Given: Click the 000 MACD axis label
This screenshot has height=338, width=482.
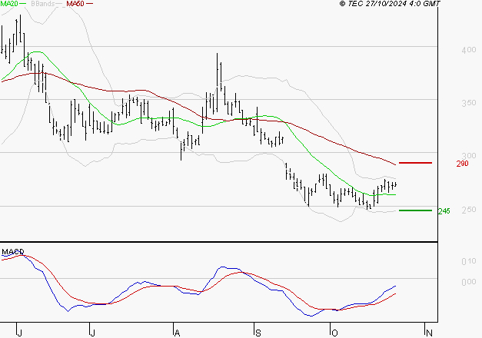Looking at the screenshot, I should tap(469, 282).
